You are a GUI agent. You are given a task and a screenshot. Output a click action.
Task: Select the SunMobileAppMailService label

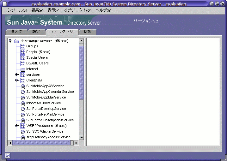[46, 97]
